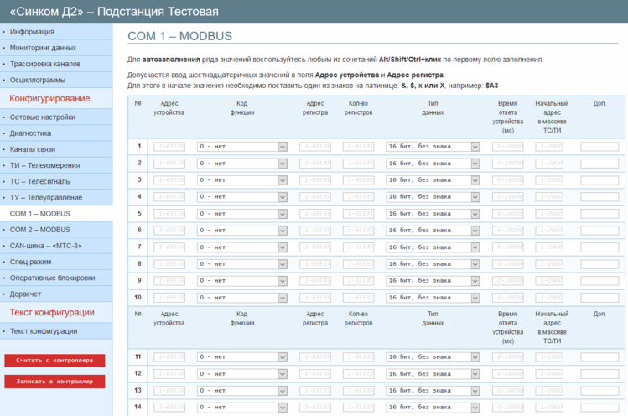
Task: Expand Код функции dropdown in row 1
Action: pos(242,146)
